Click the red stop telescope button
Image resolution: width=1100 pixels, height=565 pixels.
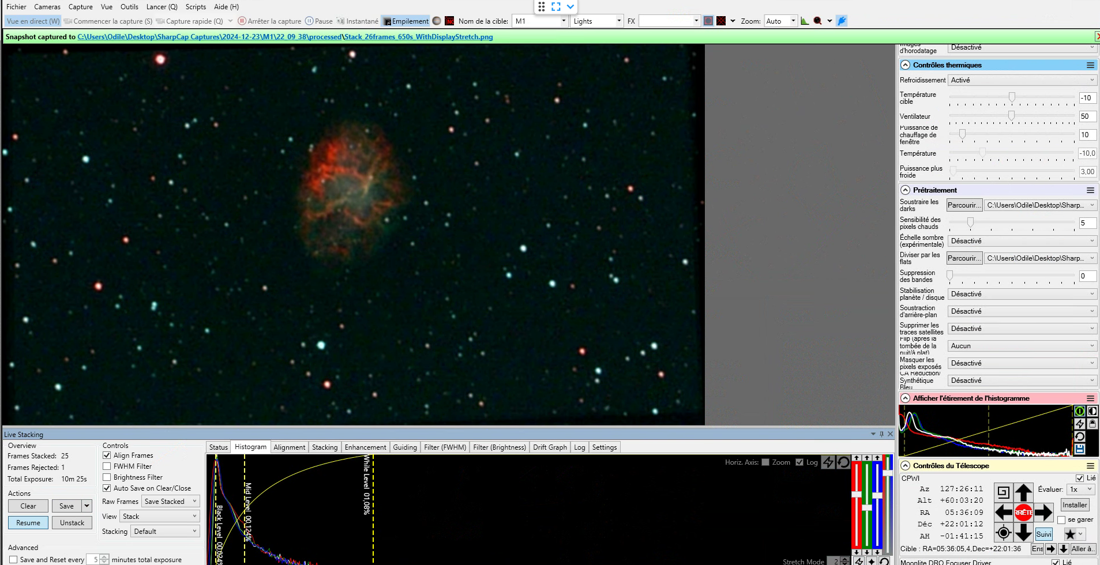(x=1023, y=512)
